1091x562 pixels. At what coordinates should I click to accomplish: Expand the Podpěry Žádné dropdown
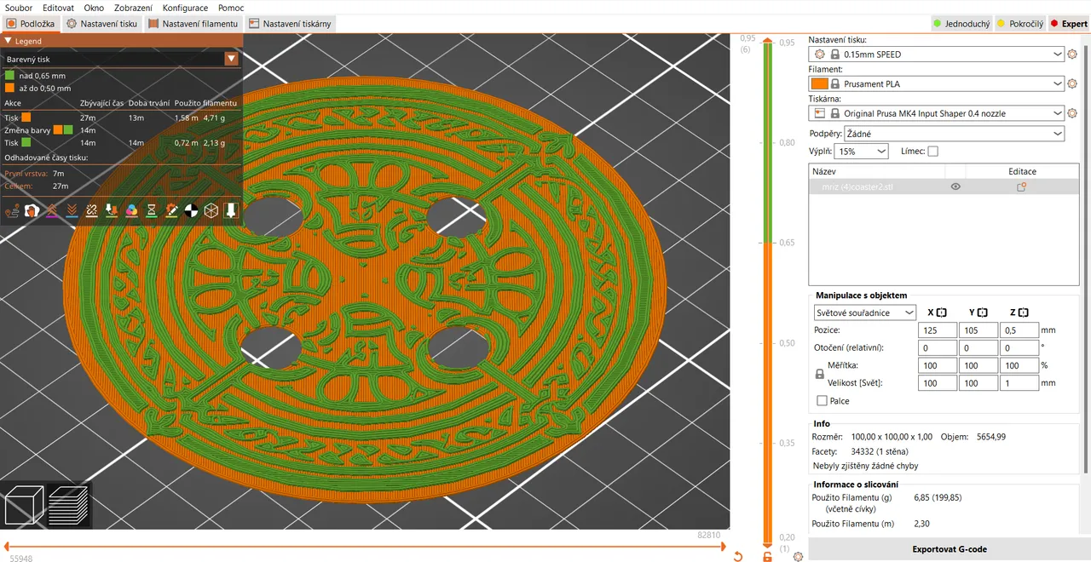point(955,134)
